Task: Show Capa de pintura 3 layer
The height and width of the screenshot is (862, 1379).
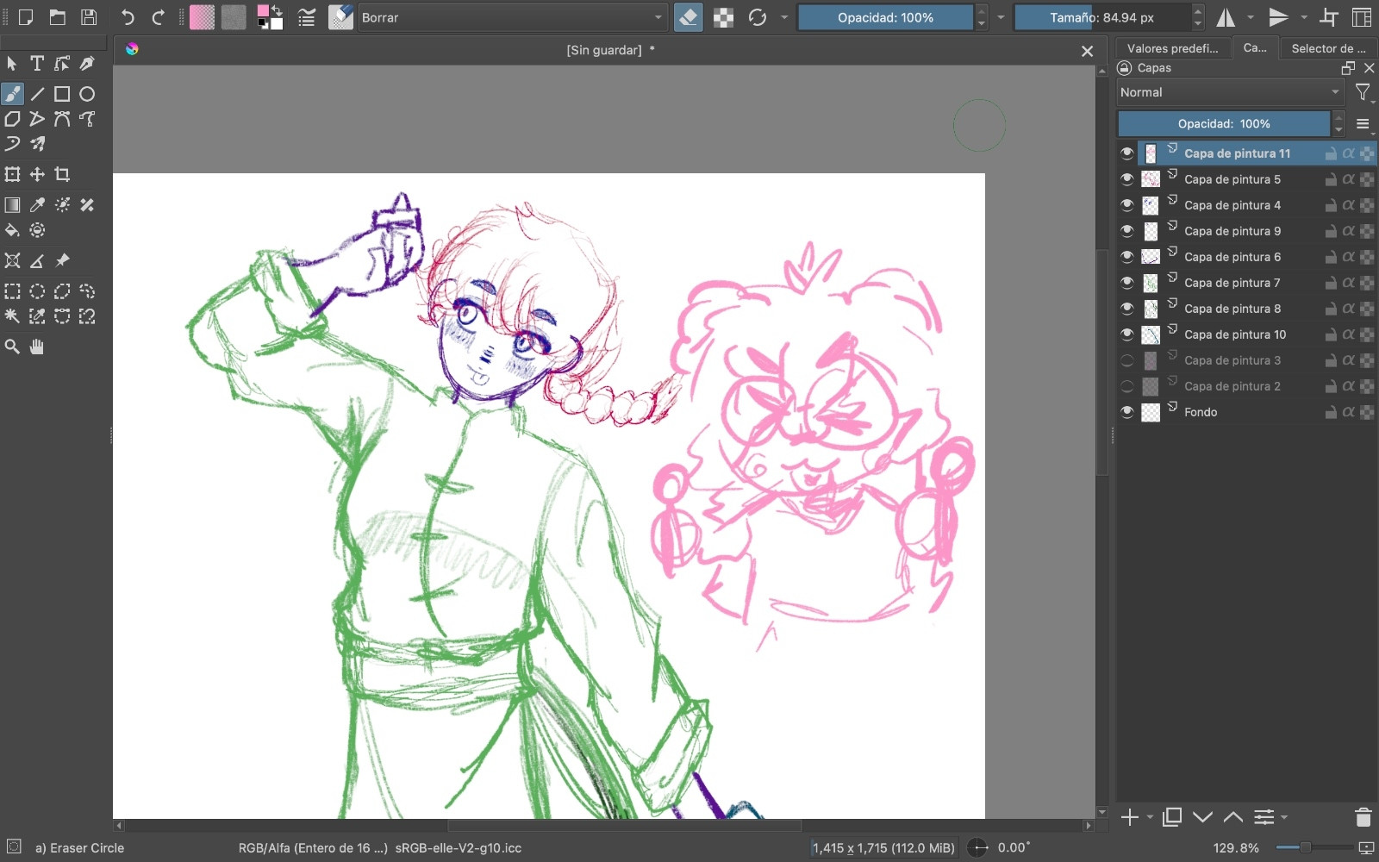Action: [x=1126, y=360]
